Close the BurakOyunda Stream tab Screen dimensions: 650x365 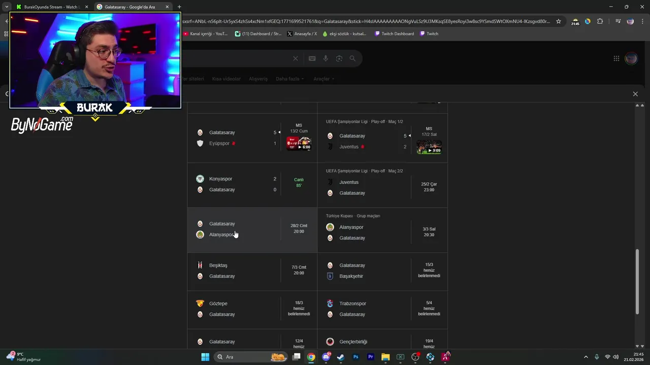click(86, 7)
